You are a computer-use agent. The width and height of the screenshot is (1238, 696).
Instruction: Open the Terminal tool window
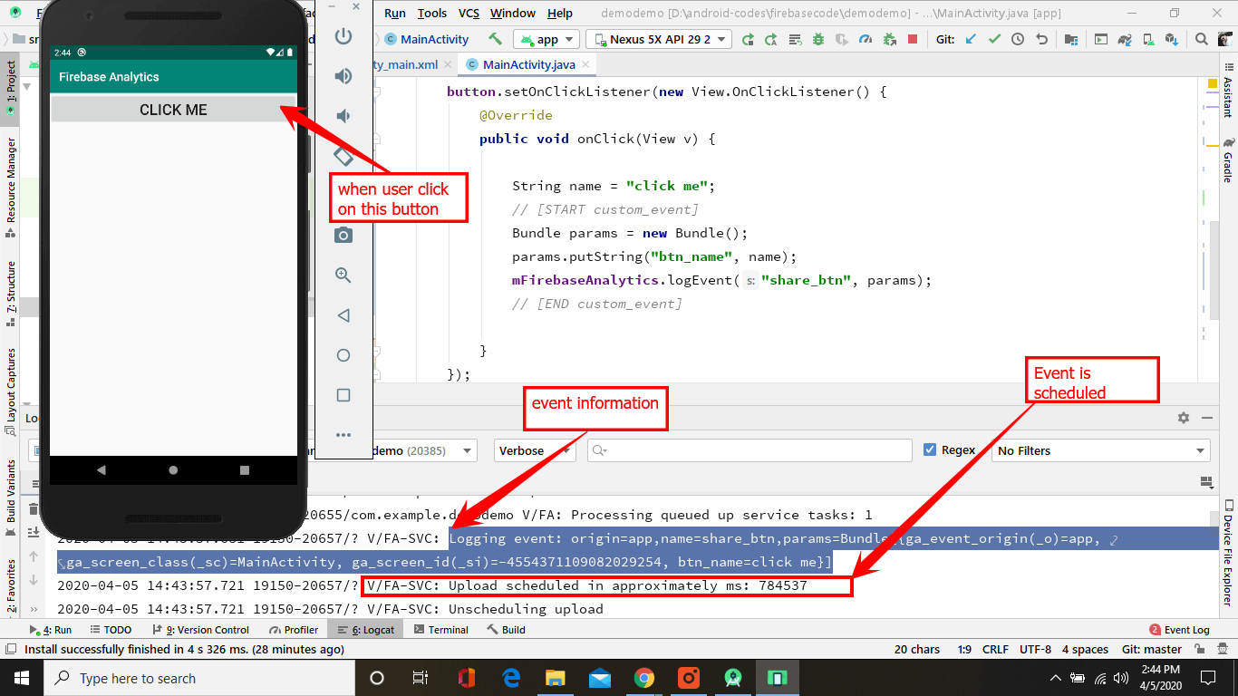tap(440, 630)
